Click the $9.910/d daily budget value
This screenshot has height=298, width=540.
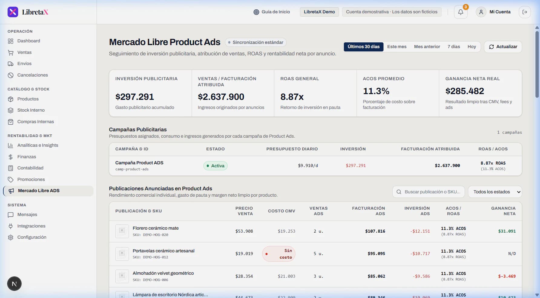[308, 165]
